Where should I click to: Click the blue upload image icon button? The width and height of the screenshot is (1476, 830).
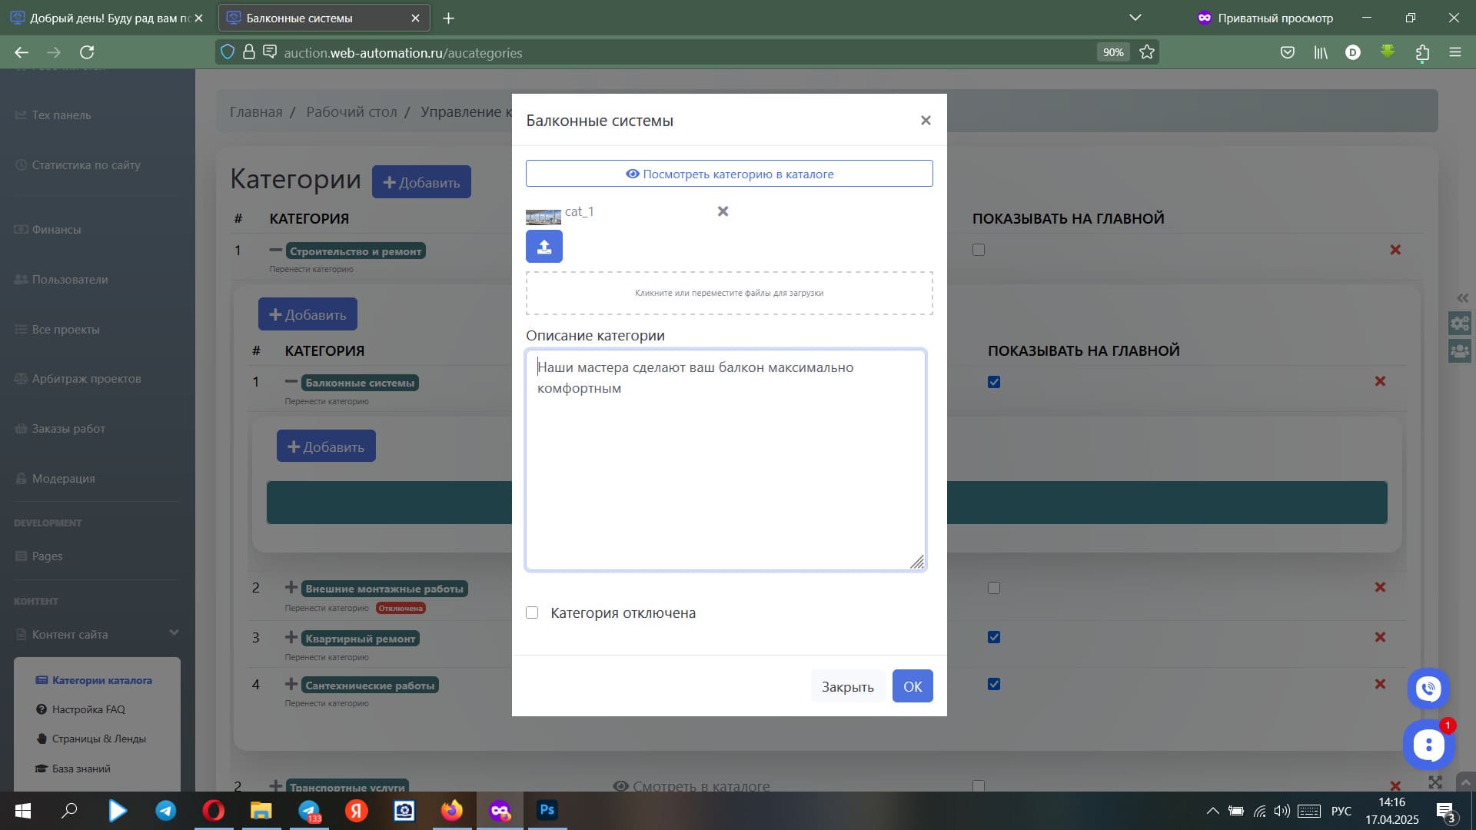(544, 247)
